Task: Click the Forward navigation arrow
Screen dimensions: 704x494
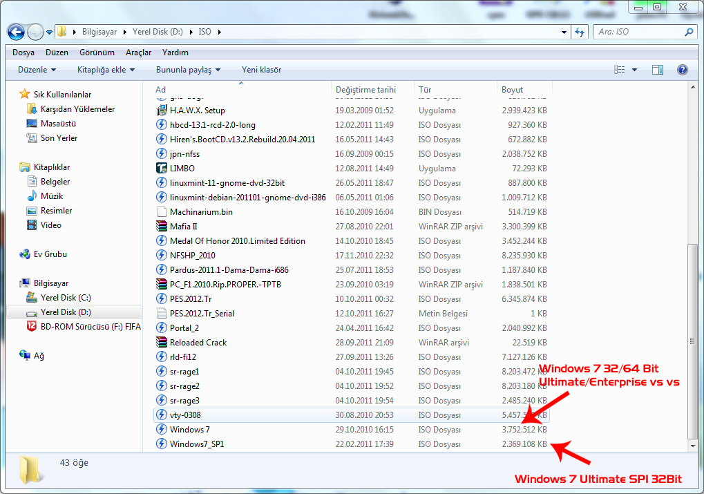Action: tap(35, 32)
